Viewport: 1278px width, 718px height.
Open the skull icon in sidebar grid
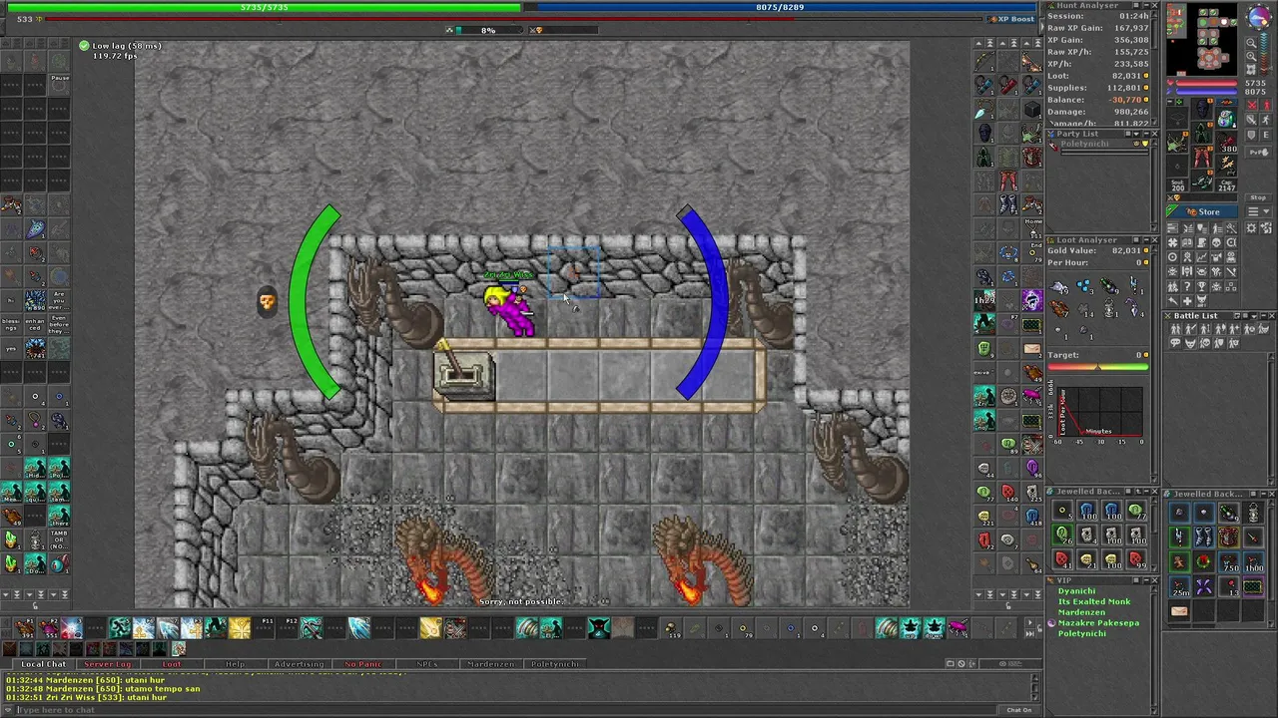[1216, 242]
